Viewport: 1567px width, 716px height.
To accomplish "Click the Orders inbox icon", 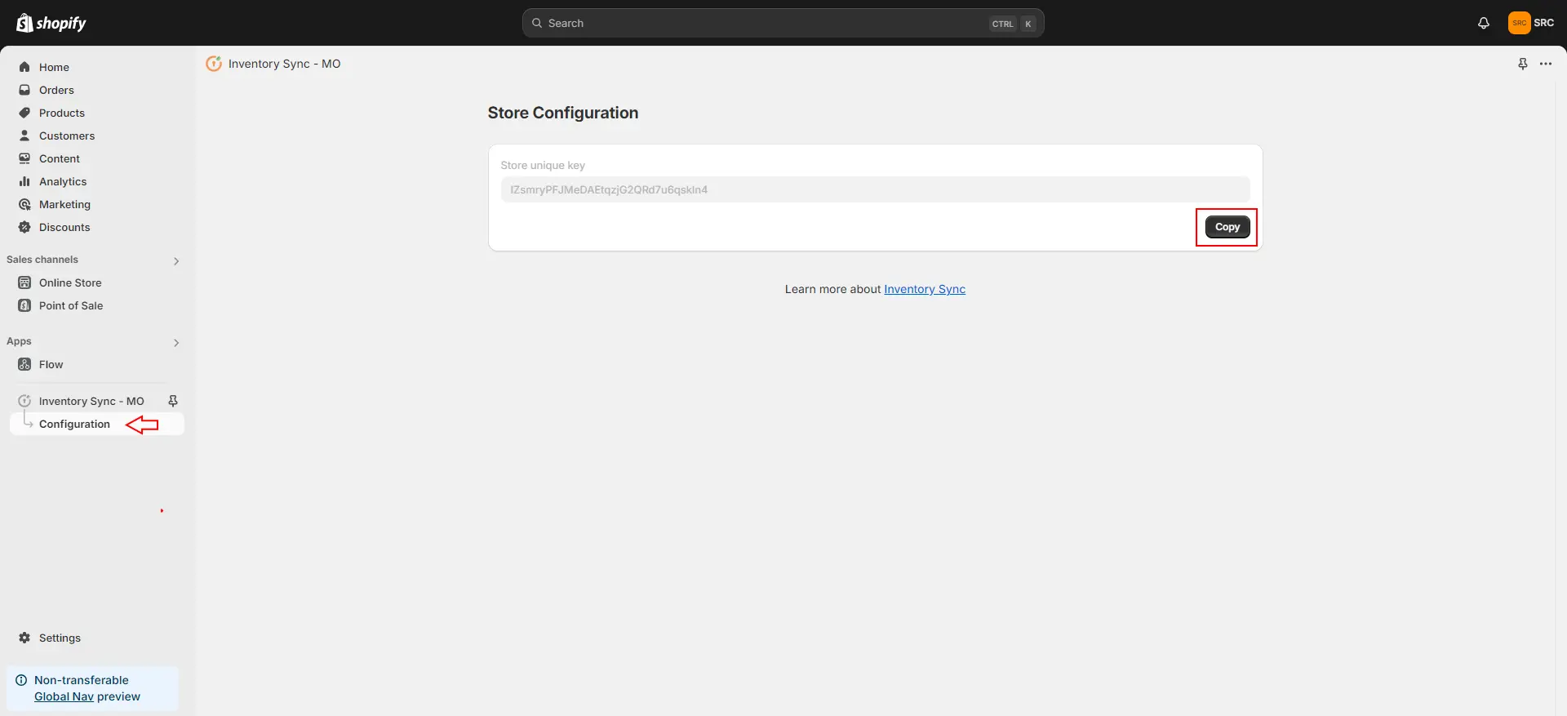I will point(24,90).
